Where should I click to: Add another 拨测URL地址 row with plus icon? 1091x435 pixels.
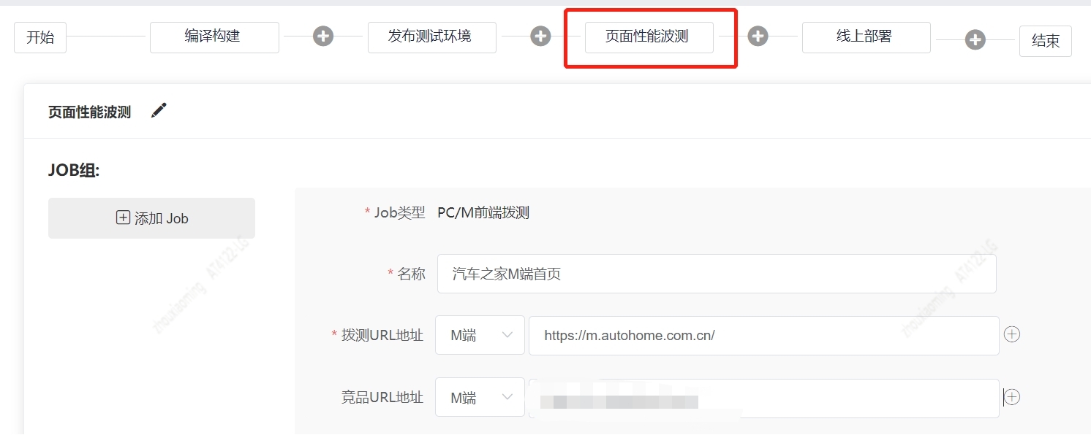tap(1012, 334)
